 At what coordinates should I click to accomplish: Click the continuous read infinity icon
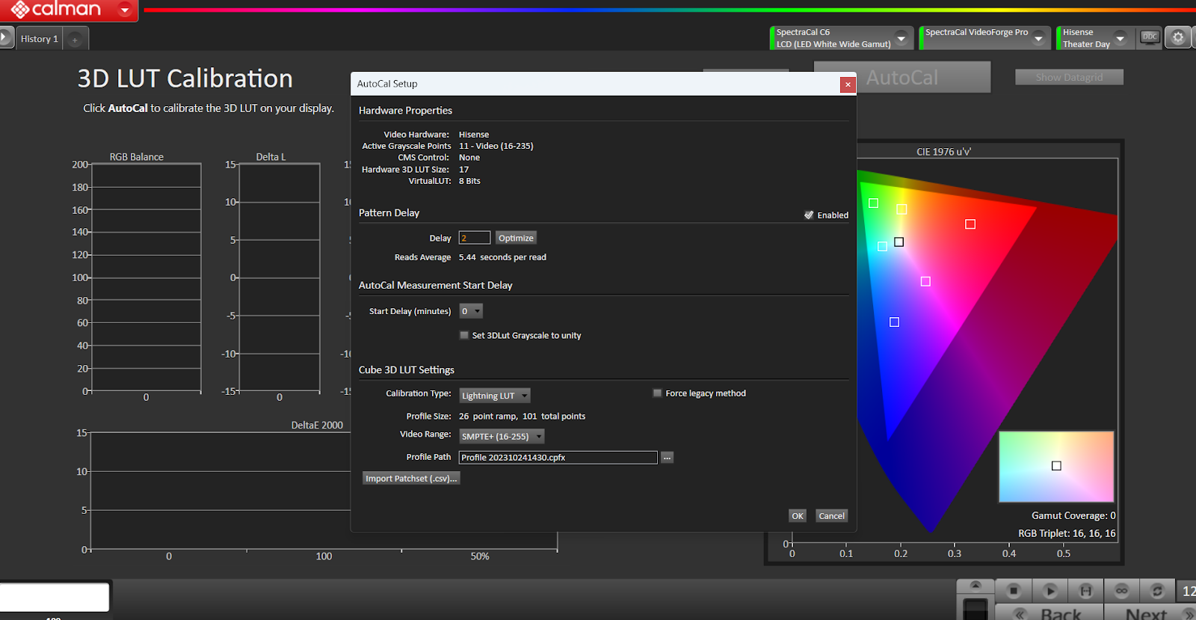[1122, 591]
